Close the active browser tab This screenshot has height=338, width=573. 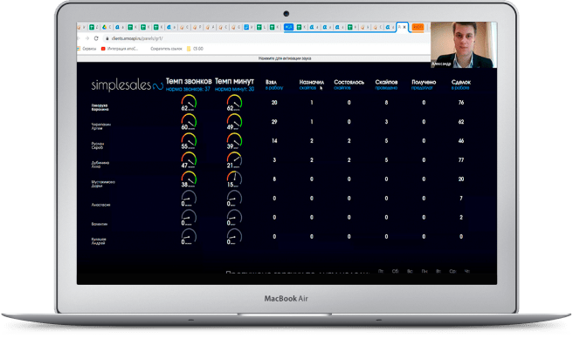point(404,27)
